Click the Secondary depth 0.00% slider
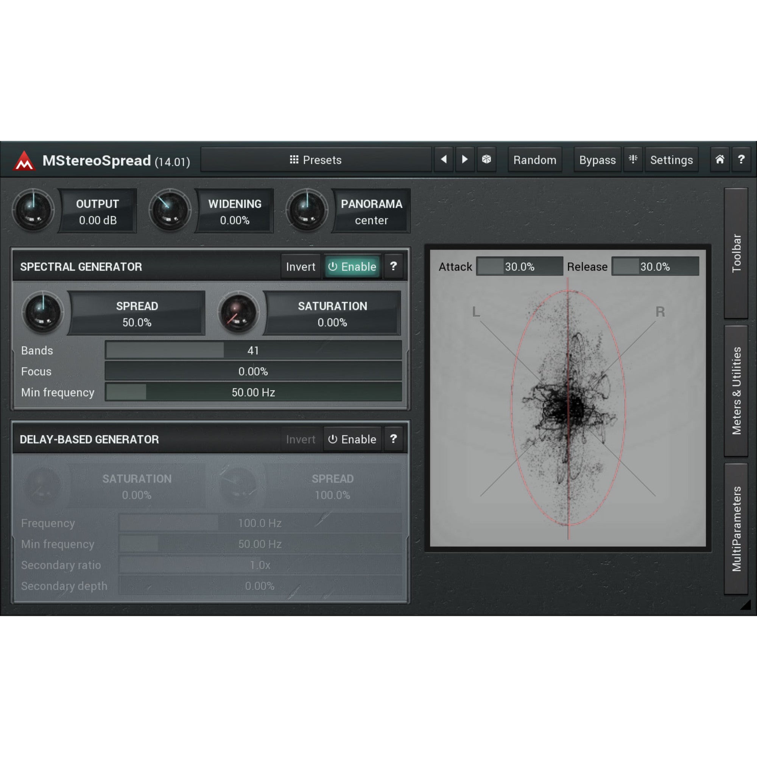This screenshot has height=757, width=757. point(260,586)
